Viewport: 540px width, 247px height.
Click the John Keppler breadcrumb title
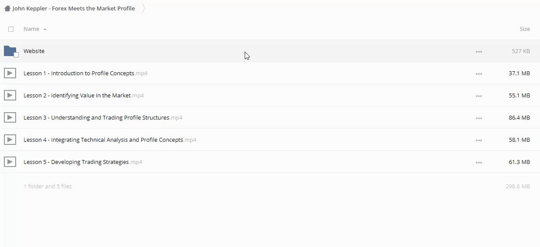(73, 8)
